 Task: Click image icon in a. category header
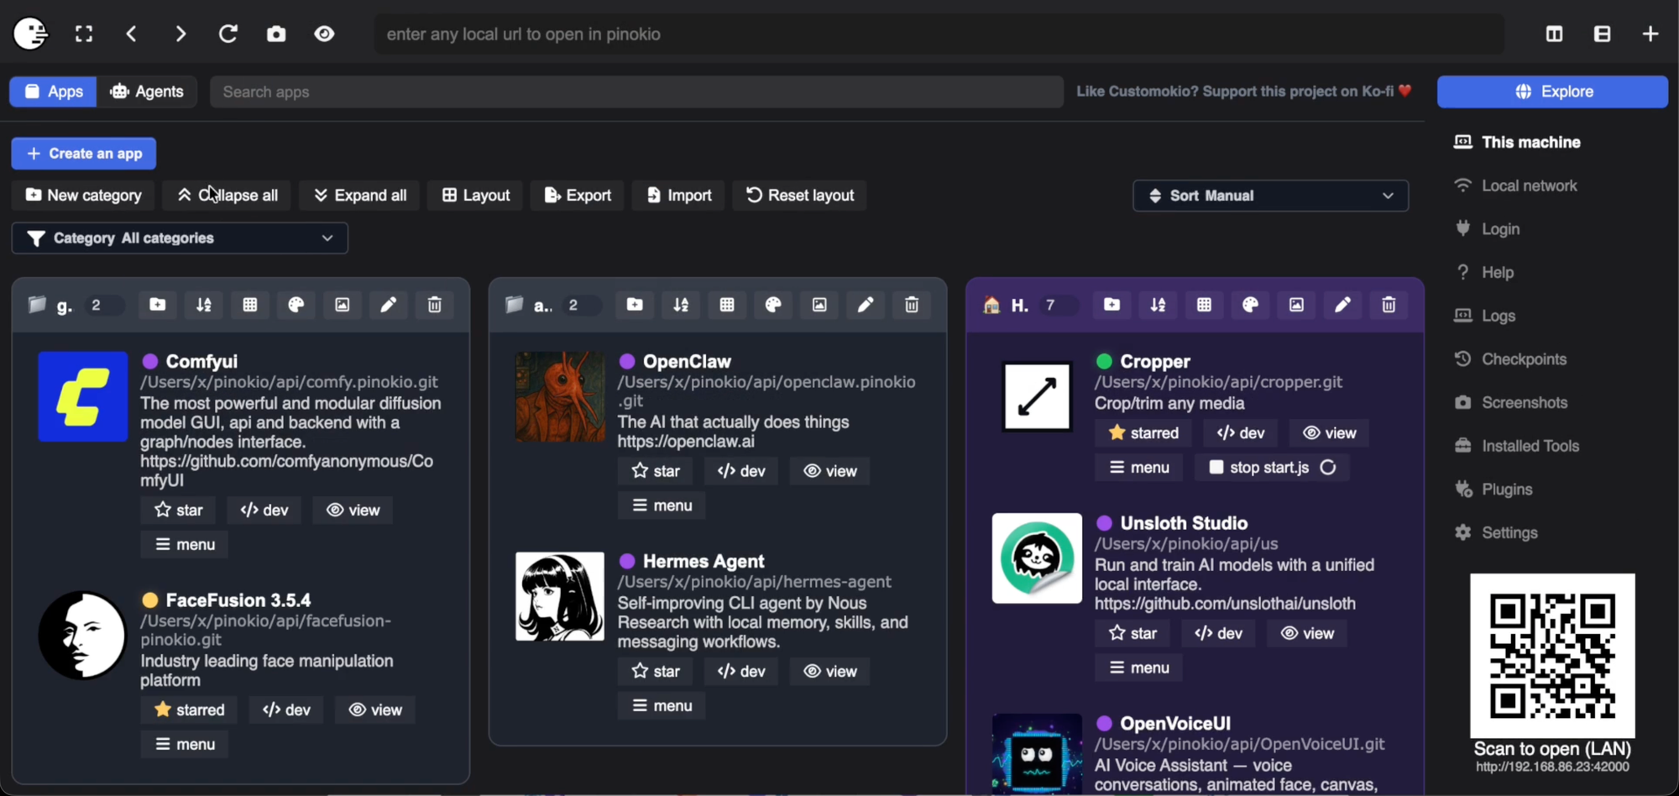819,305
